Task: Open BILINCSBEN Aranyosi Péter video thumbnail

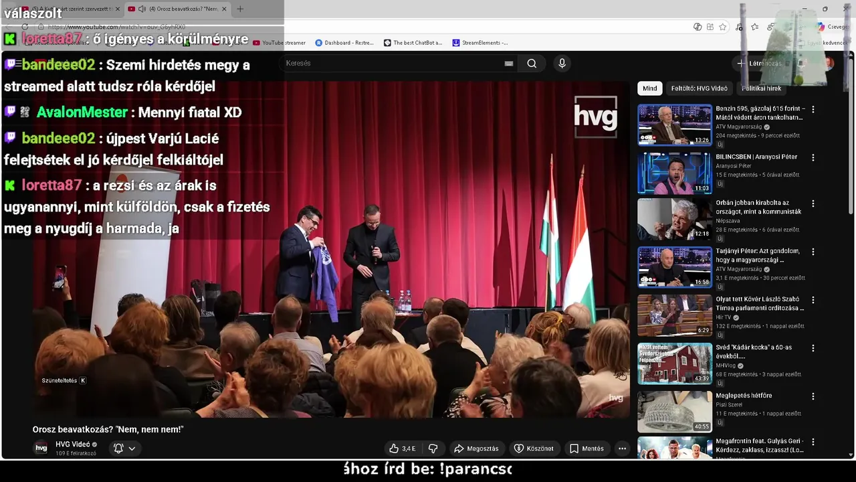Action: tap(675, 173)
